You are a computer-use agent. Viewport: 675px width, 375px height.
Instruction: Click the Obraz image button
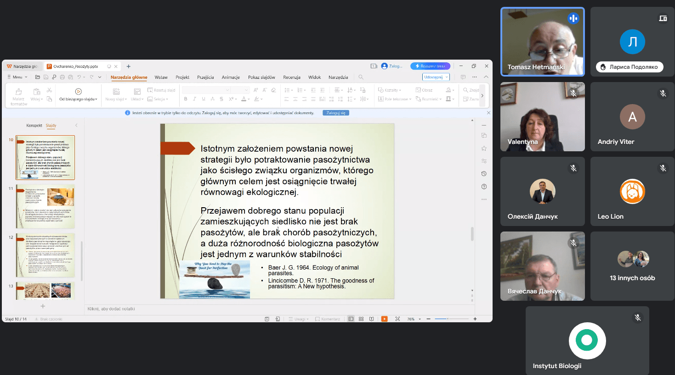424,90
